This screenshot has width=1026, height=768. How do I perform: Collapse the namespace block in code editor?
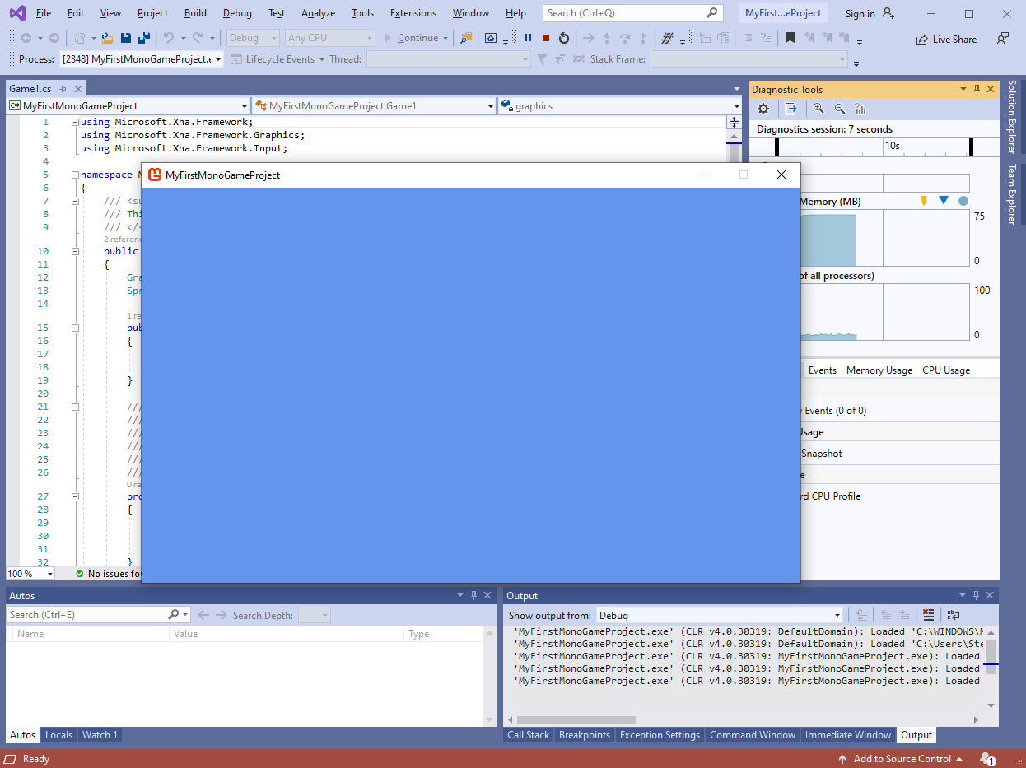[x=75, y=175]
